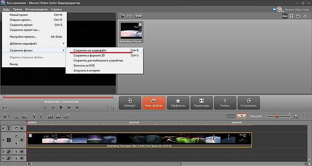Open the add track dropdown arrow

[x=9, y=117]
